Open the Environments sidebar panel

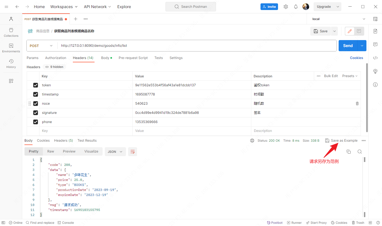11,48
